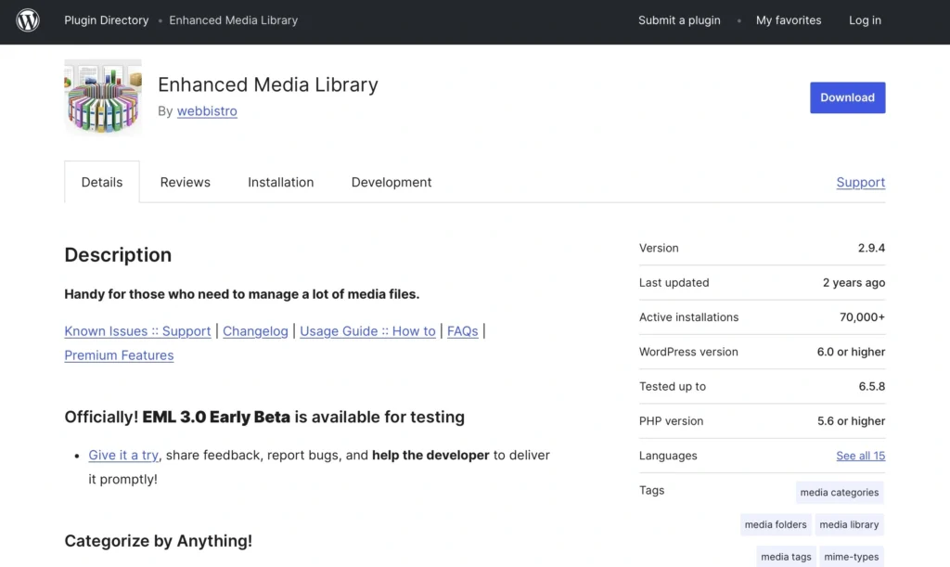The height and width of the screenshot is (567, 950).
Task: Click the Tested up to 6.5.8 value
Action: 872,386
